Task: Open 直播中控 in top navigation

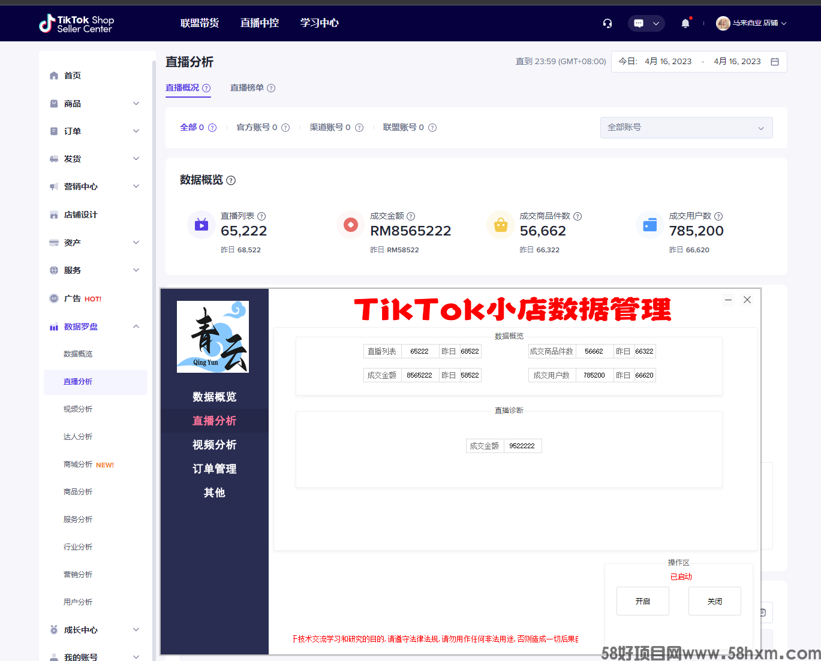Action: (x=260, y=23)
